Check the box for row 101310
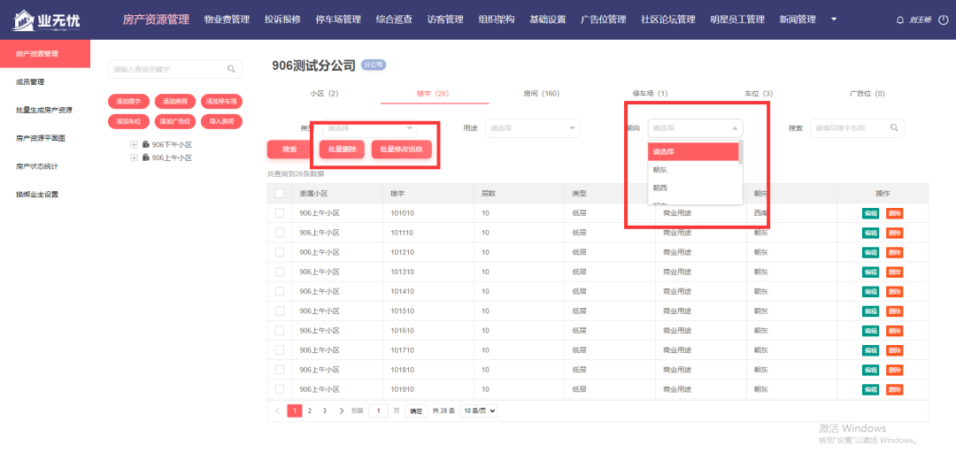The height and width of the screenshot is (453, 956). [280, 272]
